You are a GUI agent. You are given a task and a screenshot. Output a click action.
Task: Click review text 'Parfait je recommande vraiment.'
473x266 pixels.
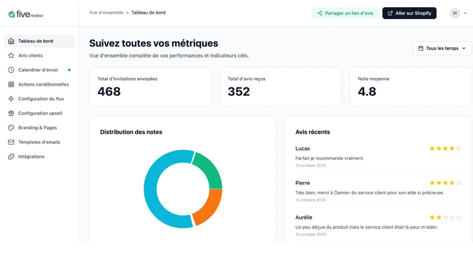(330, 158)
